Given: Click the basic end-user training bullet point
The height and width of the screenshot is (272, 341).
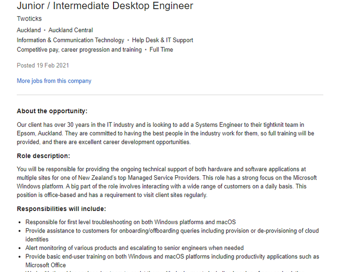Looking at the screenshot, I should coord(172,261).
